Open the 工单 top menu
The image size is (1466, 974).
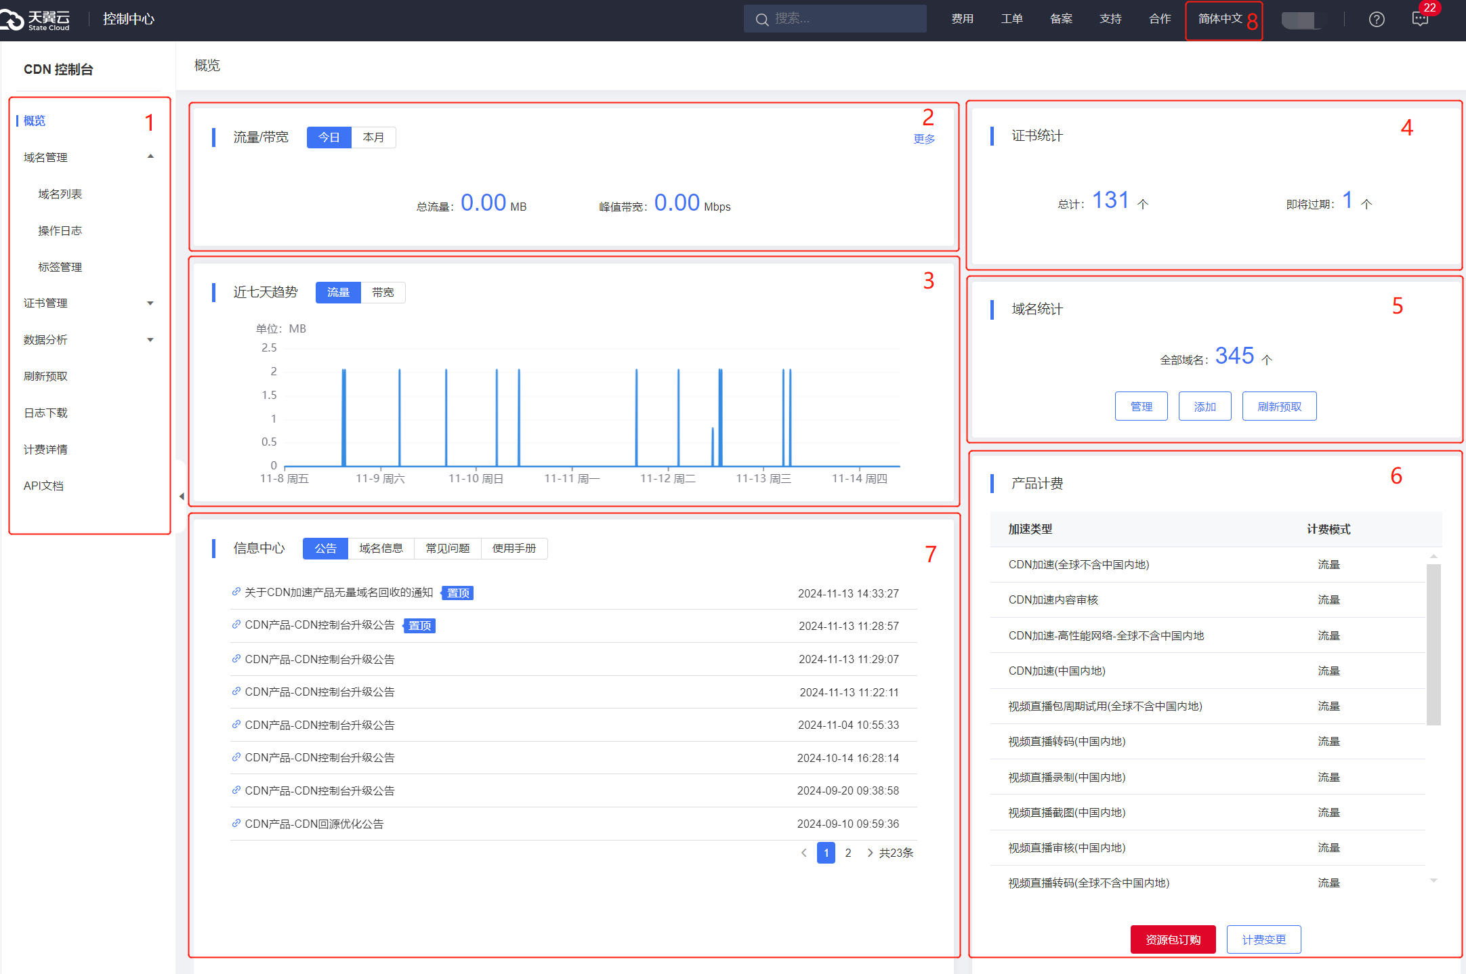pyautogui.click(x=1012, y=19)
